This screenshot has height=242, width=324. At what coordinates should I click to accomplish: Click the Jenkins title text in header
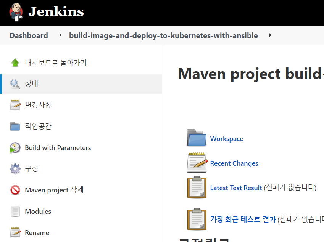(x=56, y=11)
